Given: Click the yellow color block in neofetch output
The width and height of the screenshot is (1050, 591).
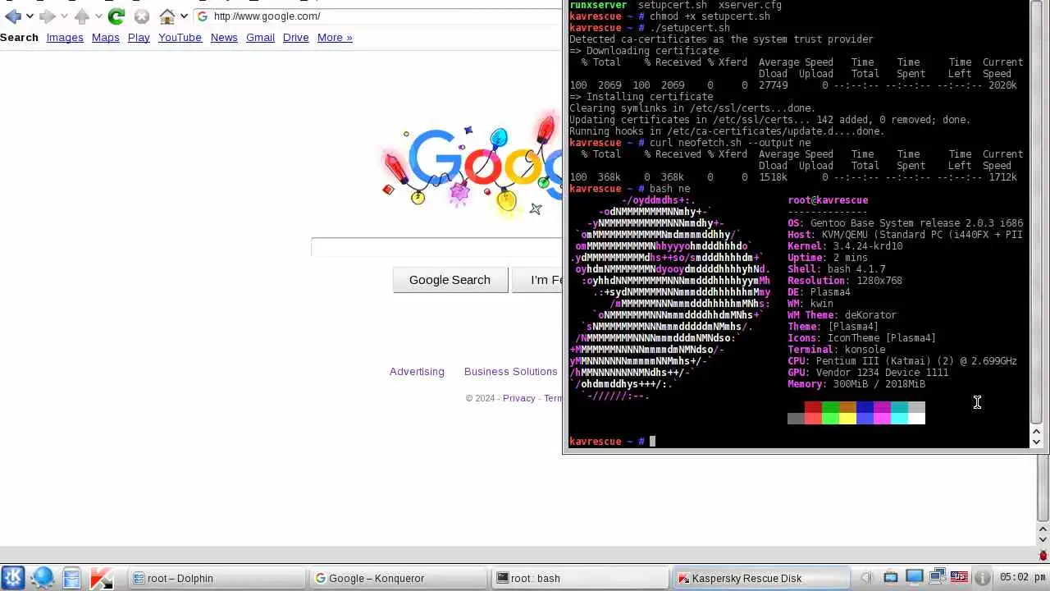Looking at the screenshot, I should tap(847, 419).
